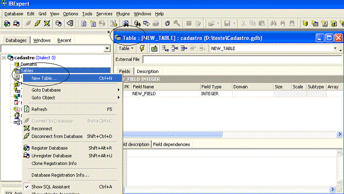Select the Fields tab
The image size is (344, 194).
pos(125,72)
